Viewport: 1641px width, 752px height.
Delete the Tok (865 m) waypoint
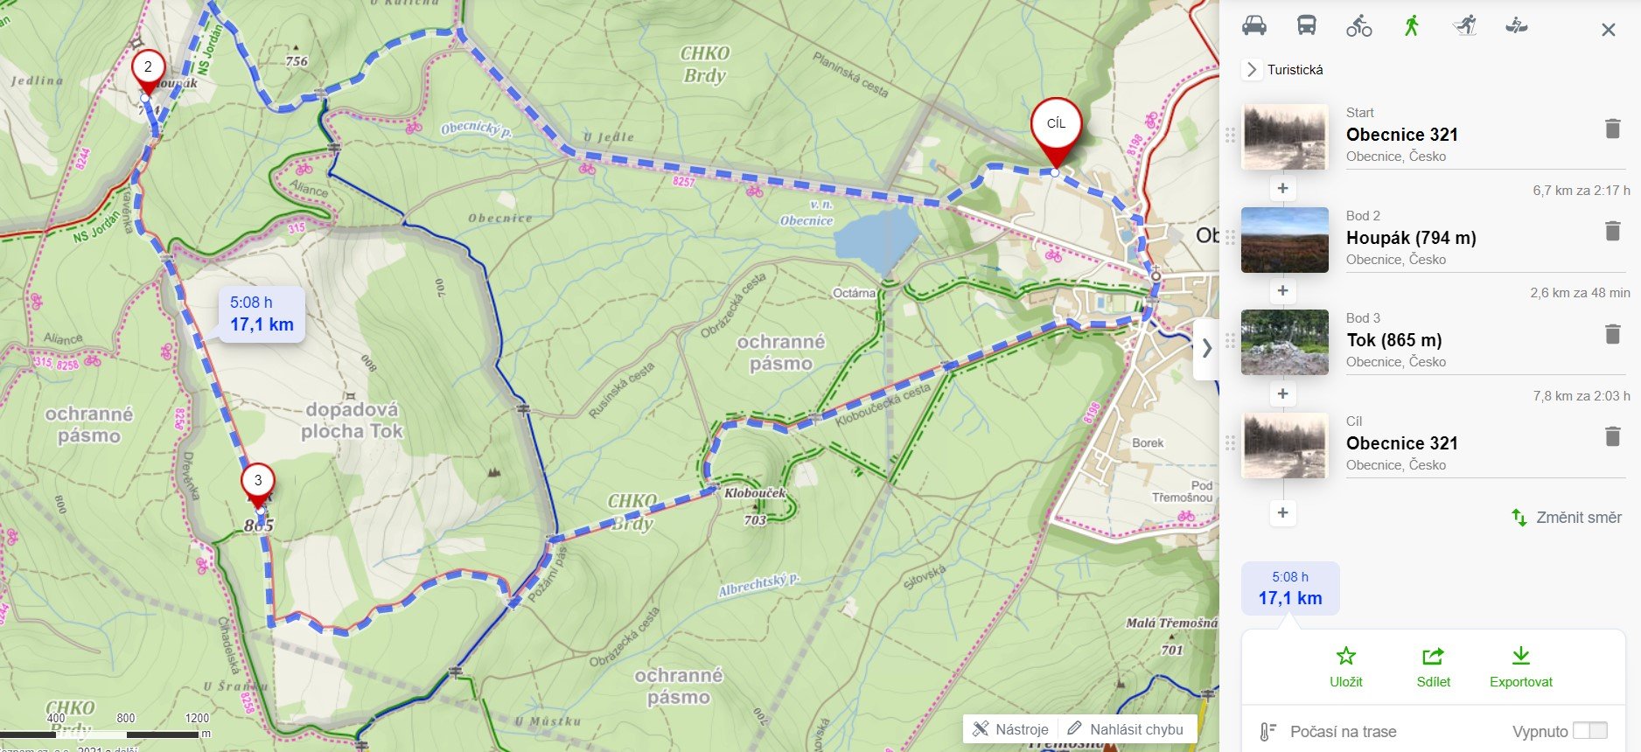coord(1613,334)
